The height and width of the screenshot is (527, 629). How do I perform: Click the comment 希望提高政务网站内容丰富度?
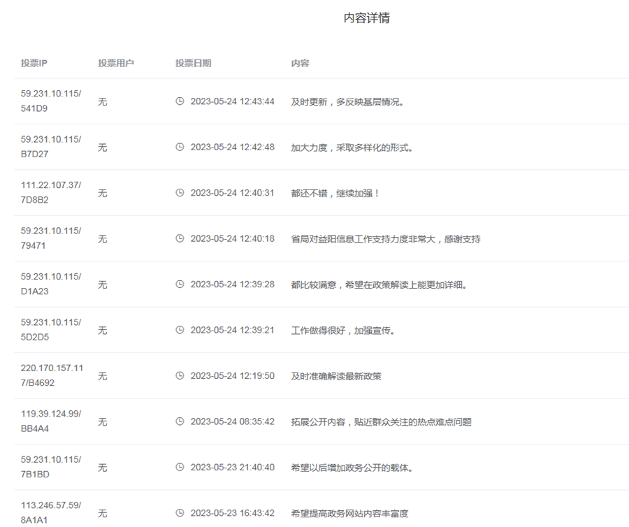coord(349,514)
